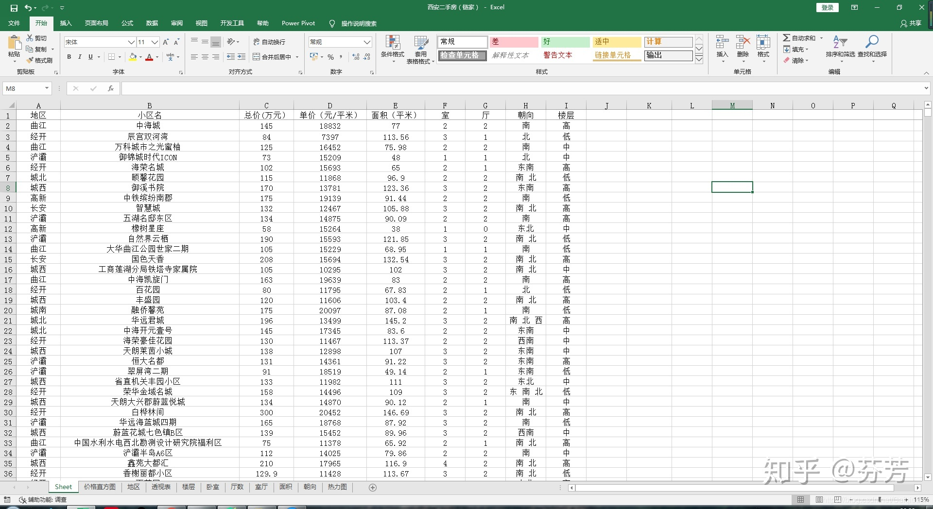This screenshot has width=933, height=509.
Task: Decrease font size with the smaller A icon
Action: coord(177,42)
